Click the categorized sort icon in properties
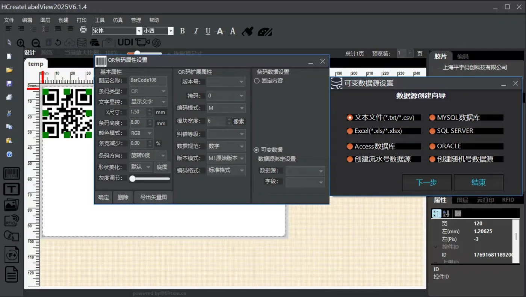This screenshot has height=297, width=526. pos(436,214)
